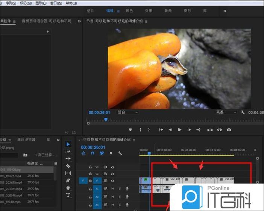Select the 0IS_191726.mp4 clip in project
The height and width of the screenshot is (211, 264).
point(12,176)
